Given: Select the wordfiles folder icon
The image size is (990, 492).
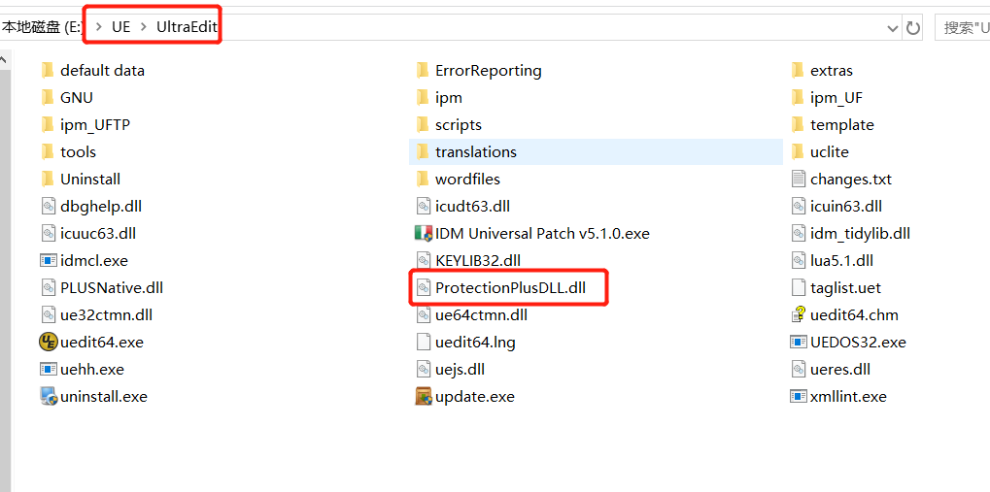Looking at the screenshot, I should pos(423,180).
